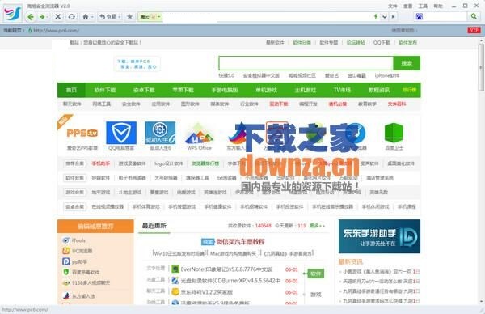Open the WPS Office icon
This screenshot has height=314, width=485.
[199, 134]
